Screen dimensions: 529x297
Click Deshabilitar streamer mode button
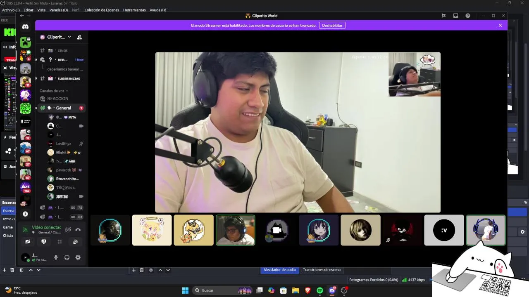point(332,25)
